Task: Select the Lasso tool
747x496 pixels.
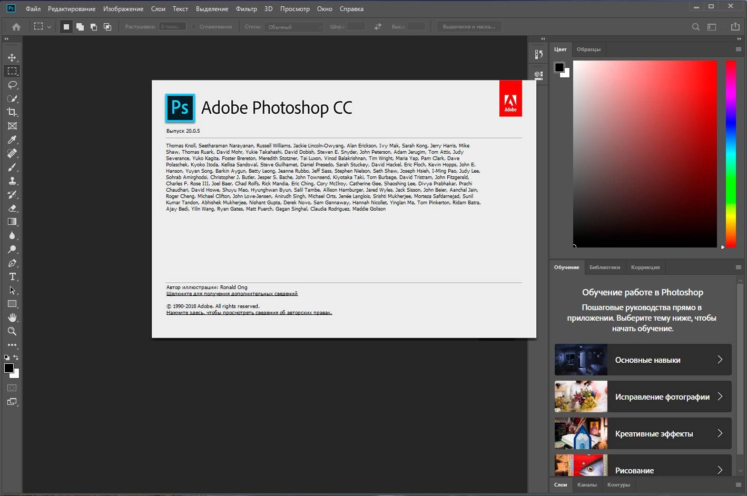Action: tap(12, 85)
